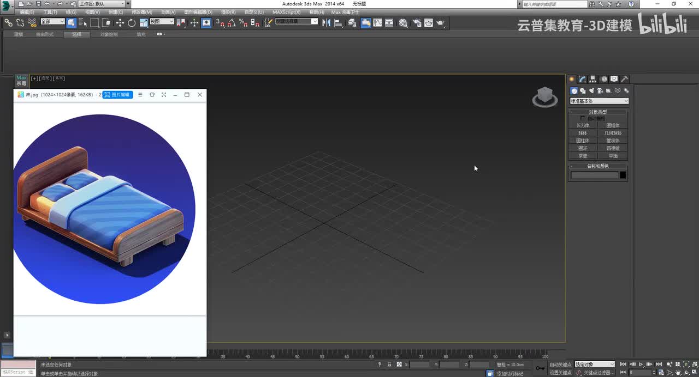Click the 茶壶 teapot button
The height and width of the screenshot is (377, 699).
(x=583, y=156)
